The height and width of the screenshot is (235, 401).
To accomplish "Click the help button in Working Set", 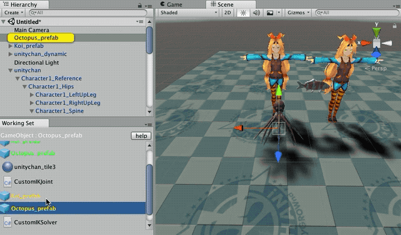I will [x=141, y=136].
